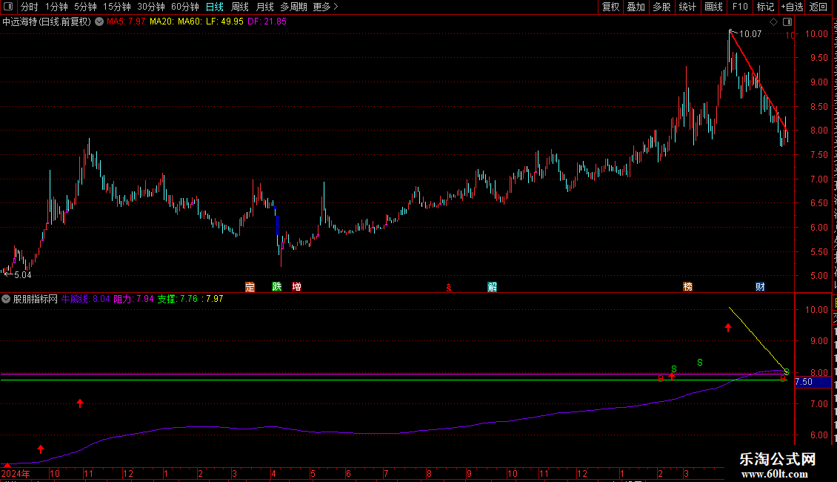This screenshot has height=482, width=837.
Task: Click the MA5: 7.97 indicator value
Action: click(126, 22)
